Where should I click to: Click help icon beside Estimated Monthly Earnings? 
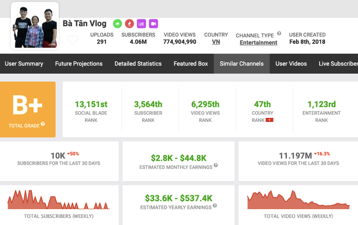pyautogui.click(x=215, y=165)
